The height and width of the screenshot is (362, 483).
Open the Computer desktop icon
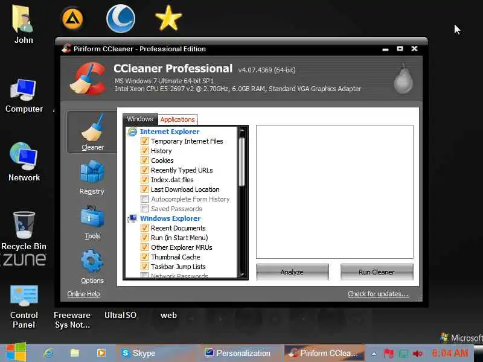point(24,96)
